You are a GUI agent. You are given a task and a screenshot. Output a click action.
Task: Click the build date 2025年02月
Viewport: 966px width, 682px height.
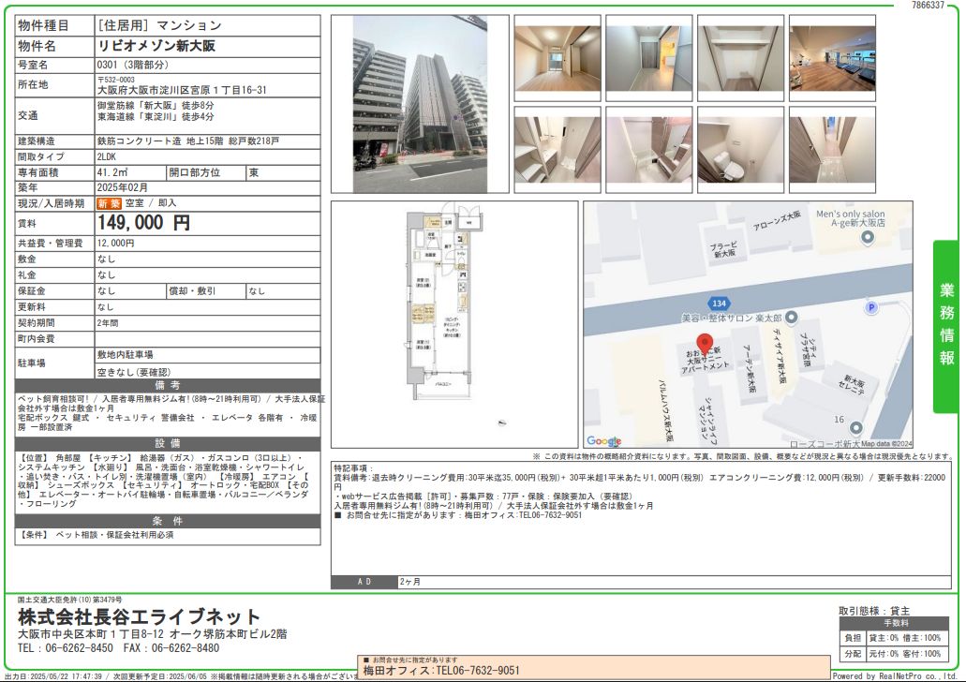pos(122,188)
